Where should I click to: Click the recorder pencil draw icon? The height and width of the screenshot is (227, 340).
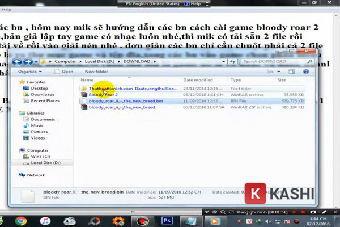(324, 212)
